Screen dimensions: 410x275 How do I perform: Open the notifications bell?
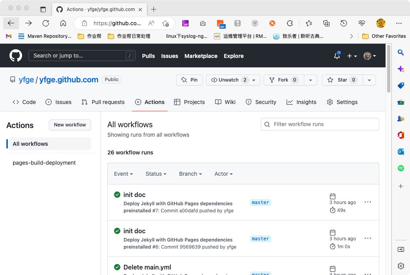337,56
